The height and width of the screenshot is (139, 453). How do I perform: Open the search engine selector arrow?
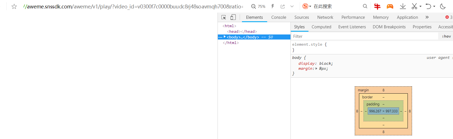[x=310, y=6]
